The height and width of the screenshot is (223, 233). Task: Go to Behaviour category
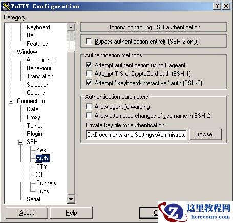(39, 68)
